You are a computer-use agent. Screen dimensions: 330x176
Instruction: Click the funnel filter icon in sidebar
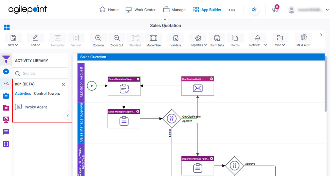[6, 59]
